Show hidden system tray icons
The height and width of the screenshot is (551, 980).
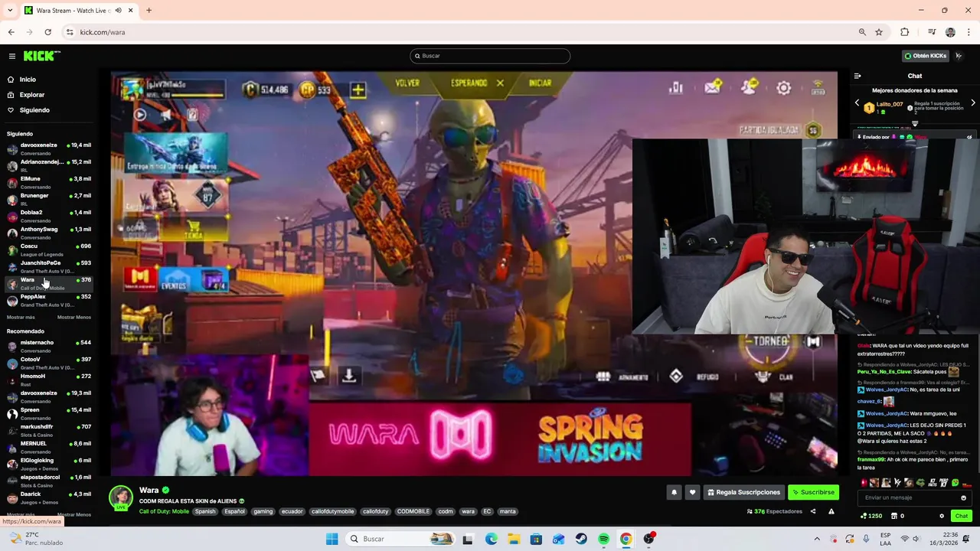tap(817, 539)
